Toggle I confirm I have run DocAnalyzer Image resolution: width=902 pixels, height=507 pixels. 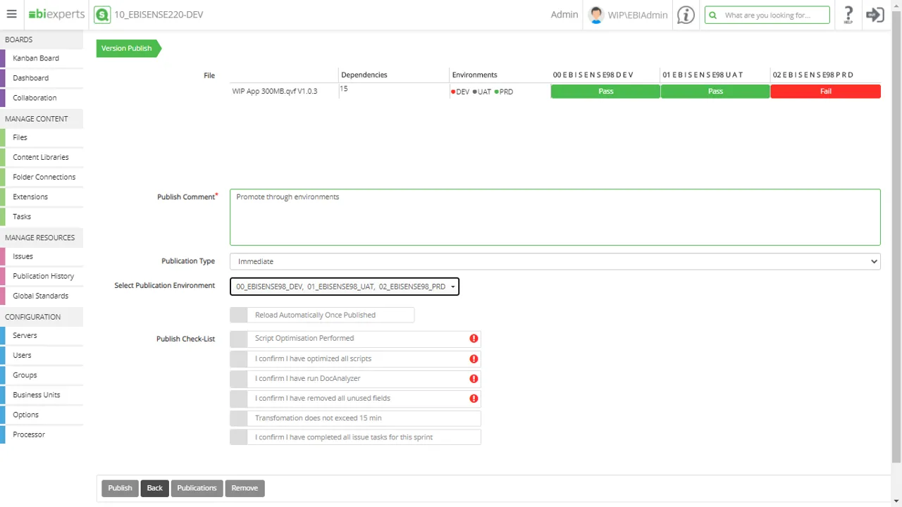pyautogui.click(x=239, y=379)
